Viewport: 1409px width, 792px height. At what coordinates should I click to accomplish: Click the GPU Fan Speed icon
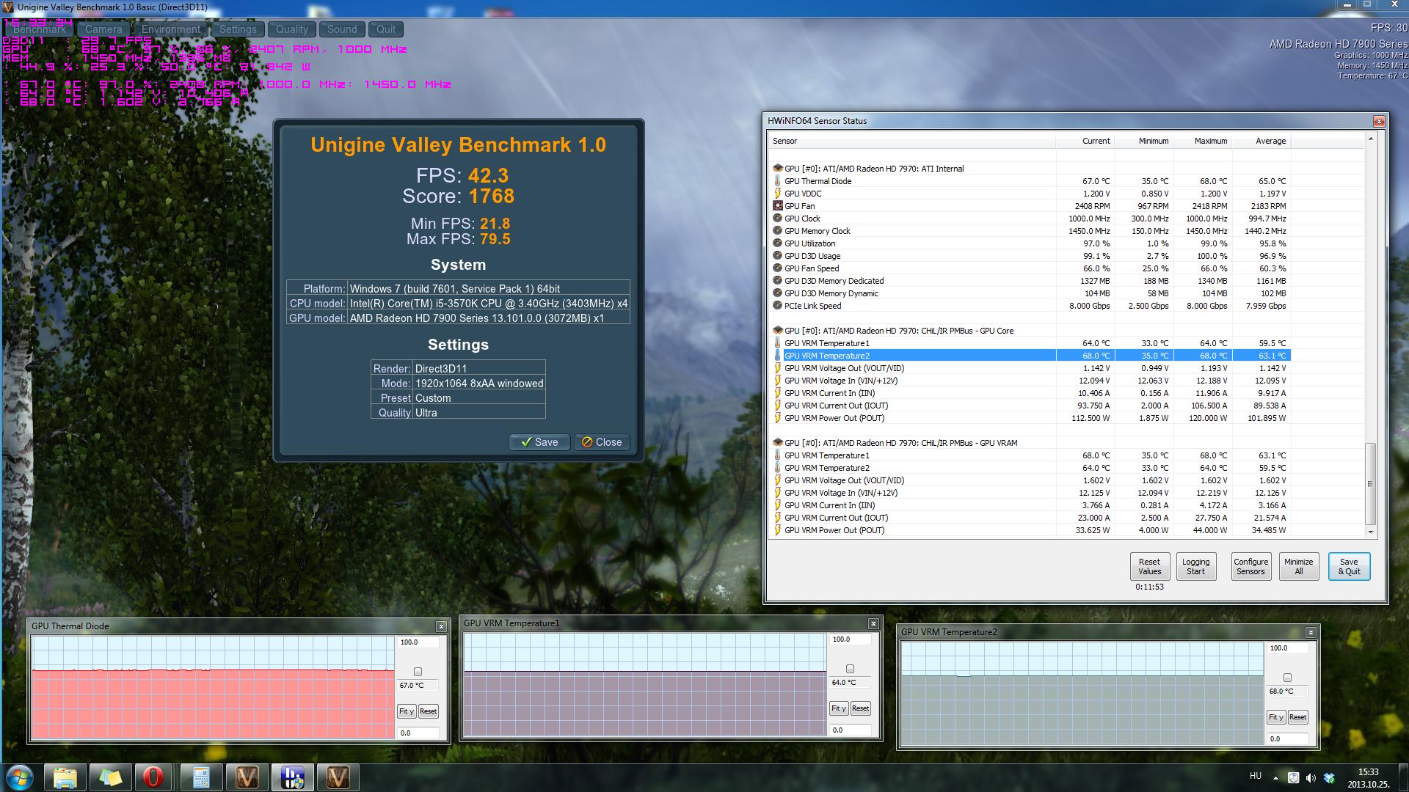click(x=777, y=268)
